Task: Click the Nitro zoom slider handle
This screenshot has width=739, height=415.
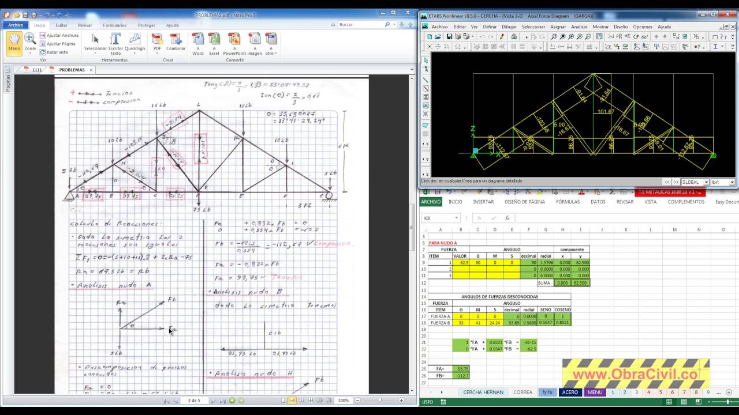Action: point(379,400)
